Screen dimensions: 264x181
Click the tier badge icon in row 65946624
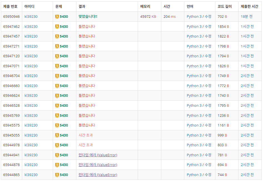(57, 95)
